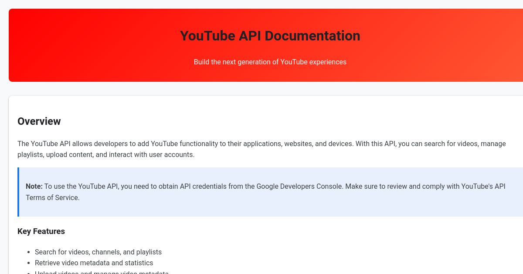Click the Key Features heading
523x274 pixels.
point(41,231)
